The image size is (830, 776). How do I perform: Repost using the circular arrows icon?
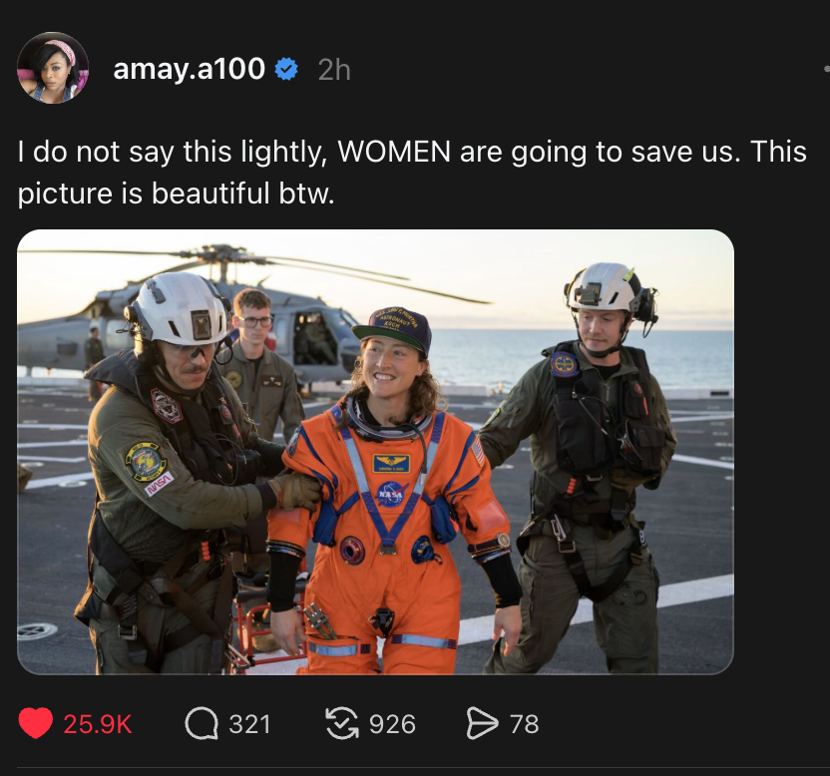coord(343,723)
